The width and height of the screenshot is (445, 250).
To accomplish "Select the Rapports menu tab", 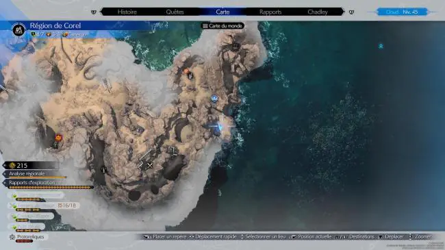I will (270, 12).
